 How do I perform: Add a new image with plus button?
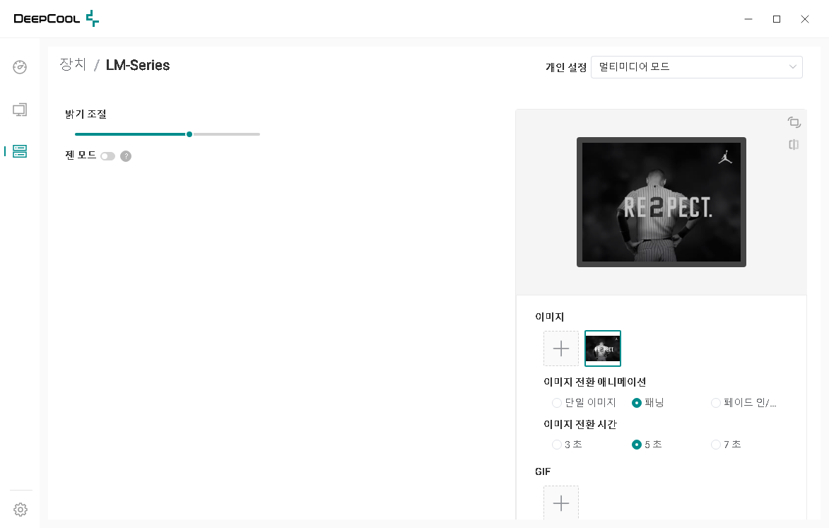tap(561, 348)
